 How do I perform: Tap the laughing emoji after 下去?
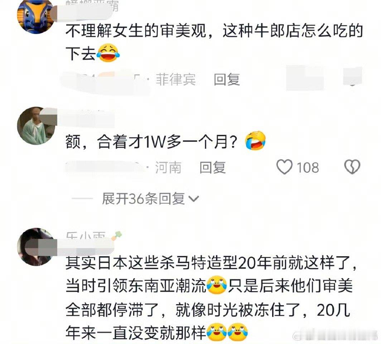tap(108, 53)
